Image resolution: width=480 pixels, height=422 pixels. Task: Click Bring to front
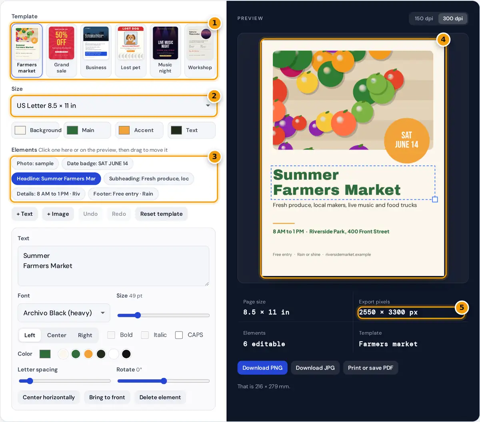[x=107, y=397]
